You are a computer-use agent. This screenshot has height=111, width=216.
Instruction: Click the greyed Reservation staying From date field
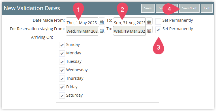(82, 31)
